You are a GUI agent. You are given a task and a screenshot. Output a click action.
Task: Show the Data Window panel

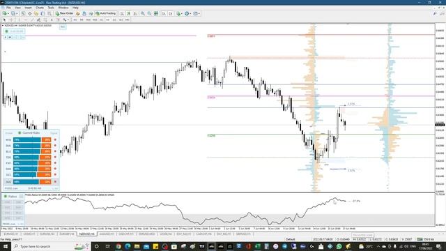point(29,13)
